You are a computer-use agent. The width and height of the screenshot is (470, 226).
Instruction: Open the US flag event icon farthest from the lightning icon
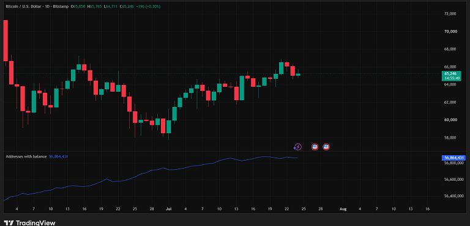pos(326,147)
